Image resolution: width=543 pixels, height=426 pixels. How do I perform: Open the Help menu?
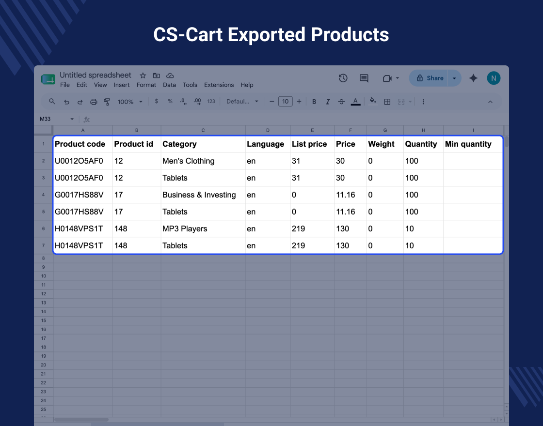click(x=247, y=85)
